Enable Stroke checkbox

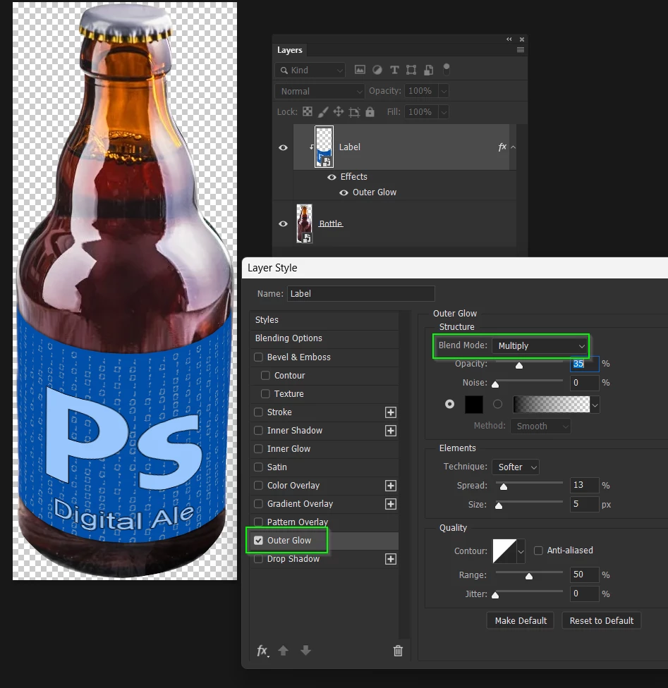click(258, 412)
